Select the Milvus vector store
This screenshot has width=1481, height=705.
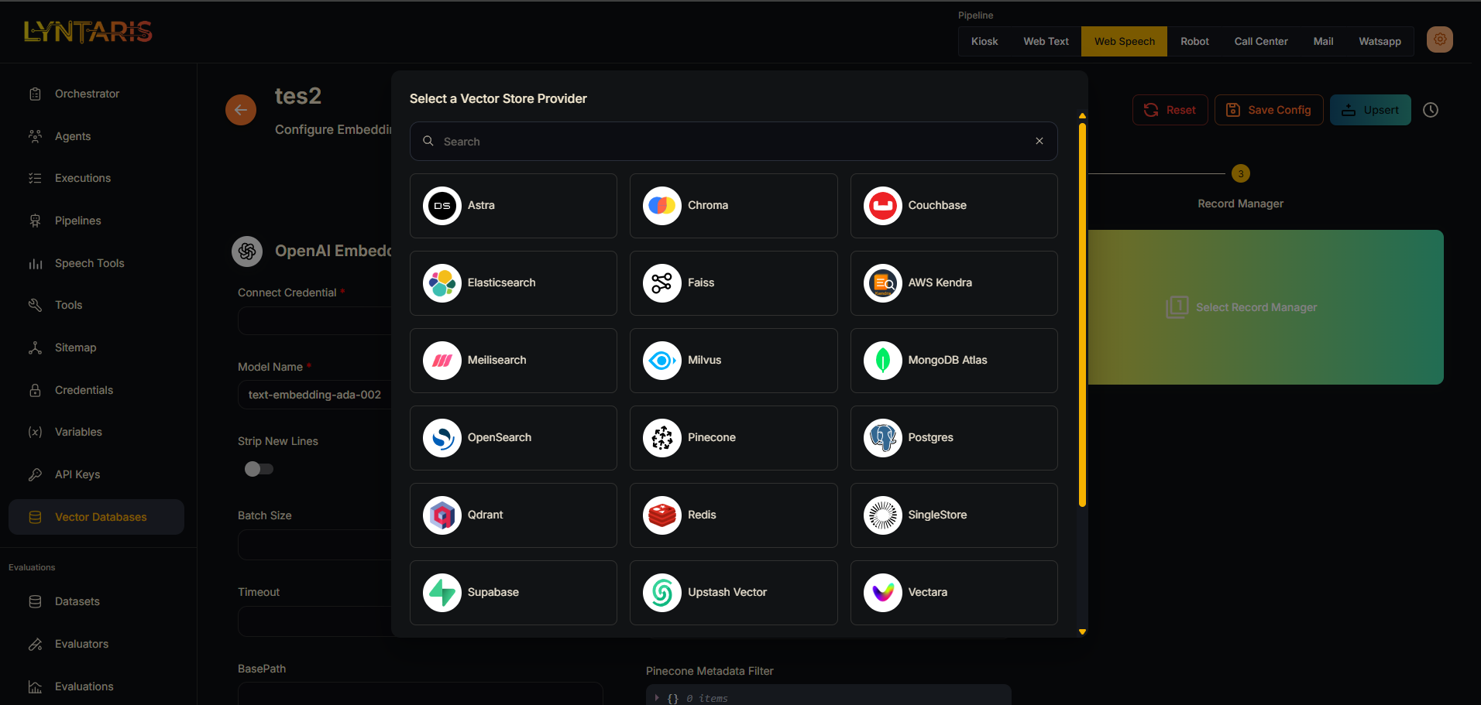(x=733, y=361)
